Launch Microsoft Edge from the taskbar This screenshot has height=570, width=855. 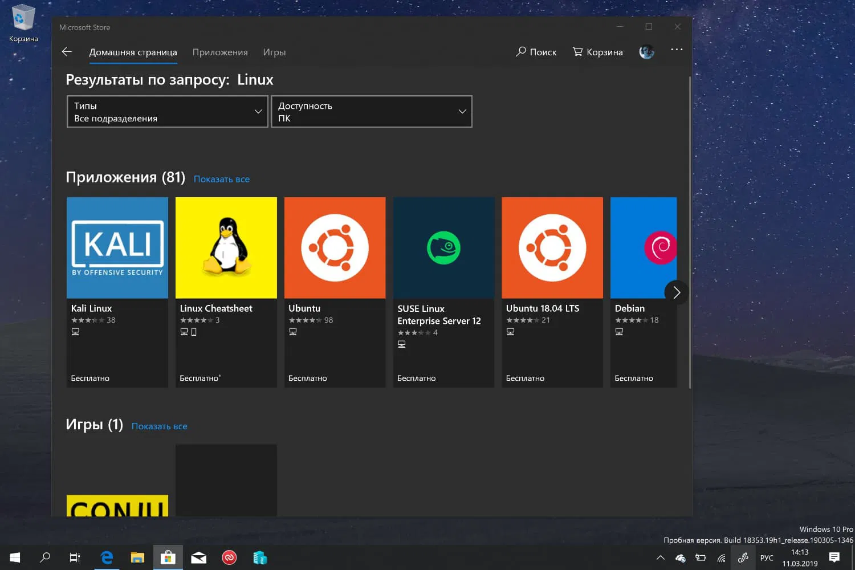click(106, 557)
